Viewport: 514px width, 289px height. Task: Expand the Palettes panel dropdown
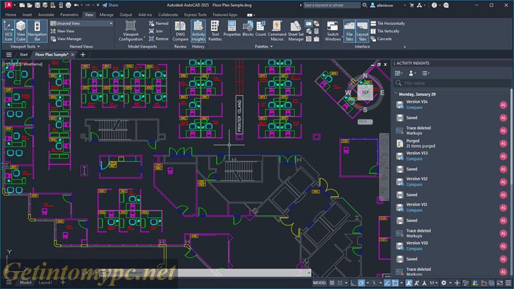(263, 46)
